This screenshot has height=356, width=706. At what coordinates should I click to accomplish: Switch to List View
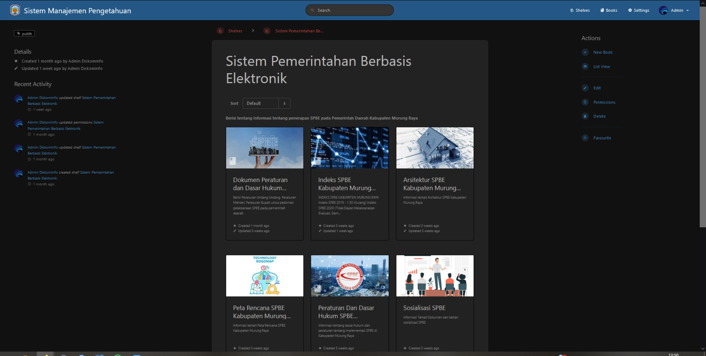[x=601, y=67]
